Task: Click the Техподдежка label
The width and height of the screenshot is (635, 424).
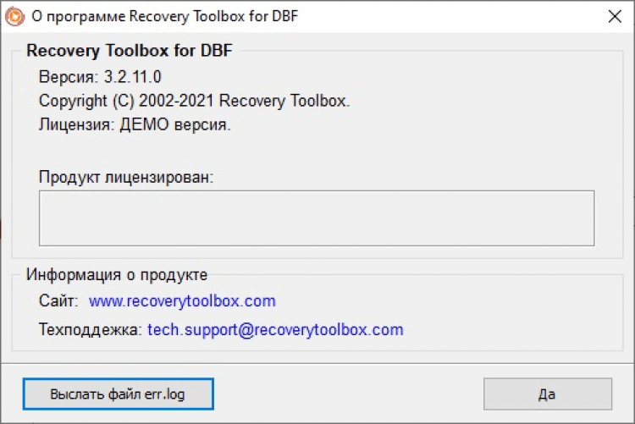Action: [90, 330]
